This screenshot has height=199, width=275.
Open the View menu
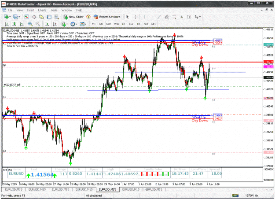20,10
